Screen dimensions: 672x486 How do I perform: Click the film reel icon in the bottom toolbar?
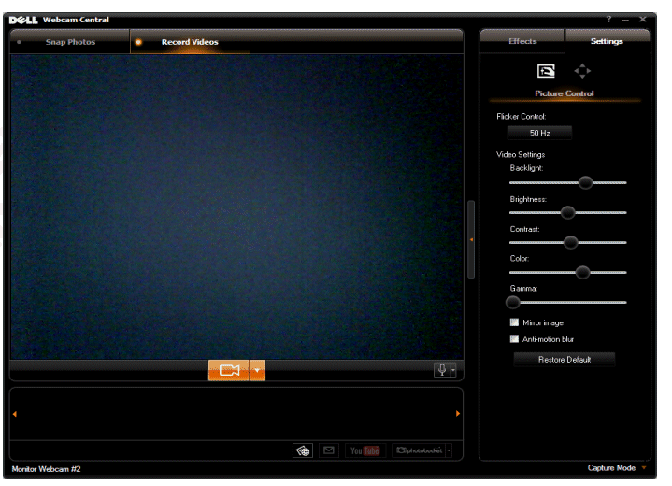303,450
